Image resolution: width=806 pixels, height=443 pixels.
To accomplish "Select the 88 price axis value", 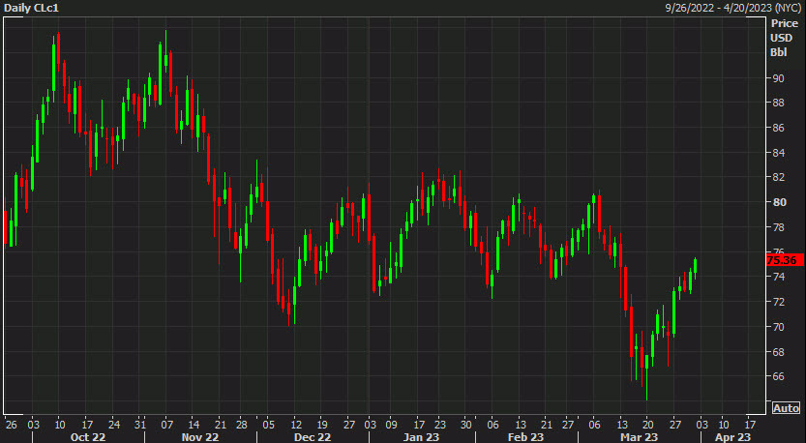I will [779, 103].
